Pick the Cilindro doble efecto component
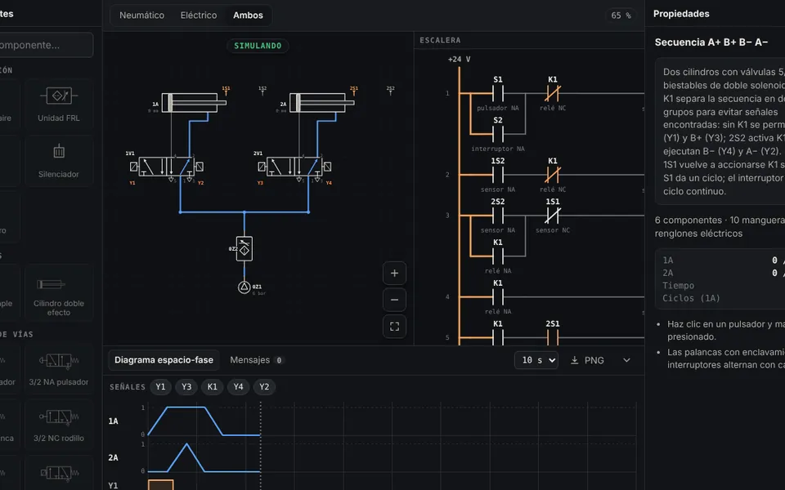 [x=59, y=293]
